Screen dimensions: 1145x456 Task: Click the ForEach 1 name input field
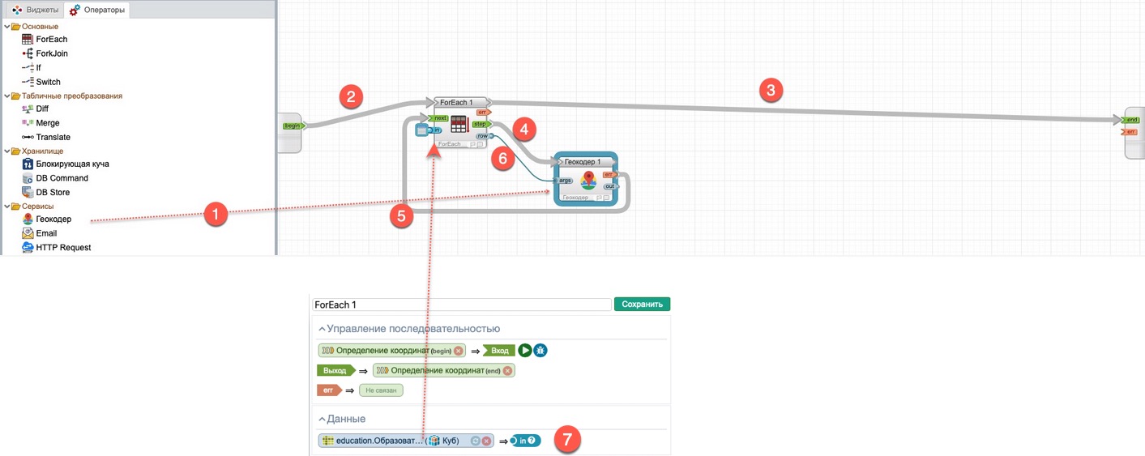click(x=461, y=305)
